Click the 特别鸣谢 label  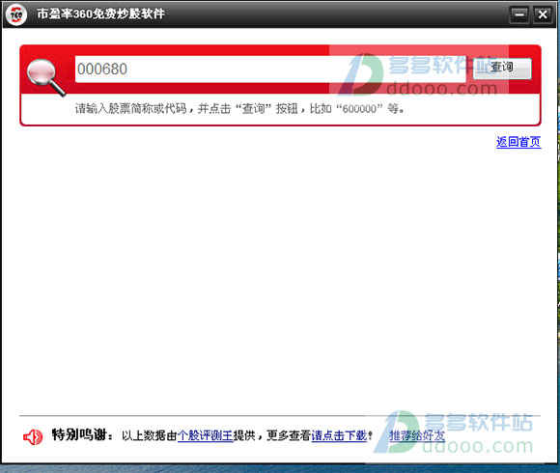(x=79, y=434)
